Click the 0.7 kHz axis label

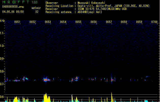click(2, 84)
